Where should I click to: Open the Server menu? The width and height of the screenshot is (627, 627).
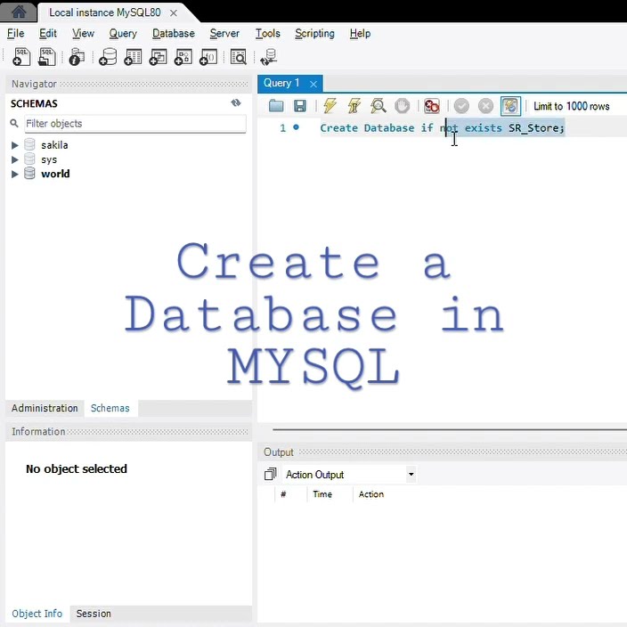coord(224,34)
